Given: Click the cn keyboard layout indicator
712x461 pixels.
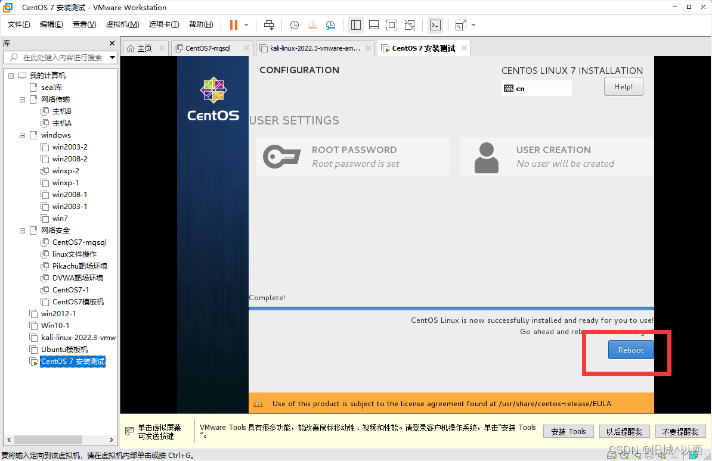Looking at the screenshot, I should tap(536, 89).
